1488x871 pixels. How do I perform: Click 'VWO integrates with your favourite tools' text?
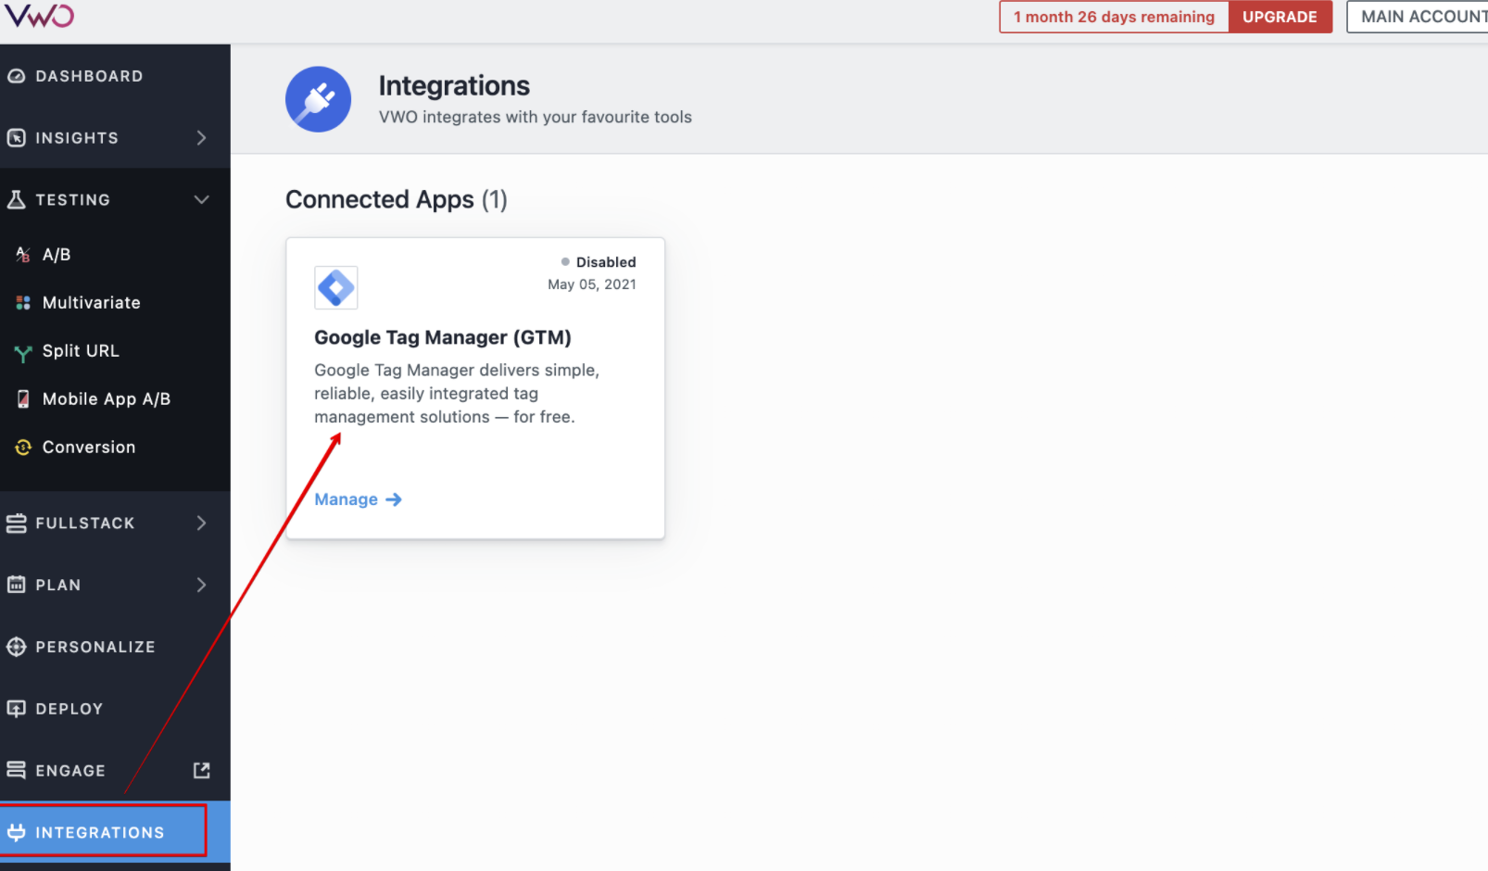[x=536, y=117]
